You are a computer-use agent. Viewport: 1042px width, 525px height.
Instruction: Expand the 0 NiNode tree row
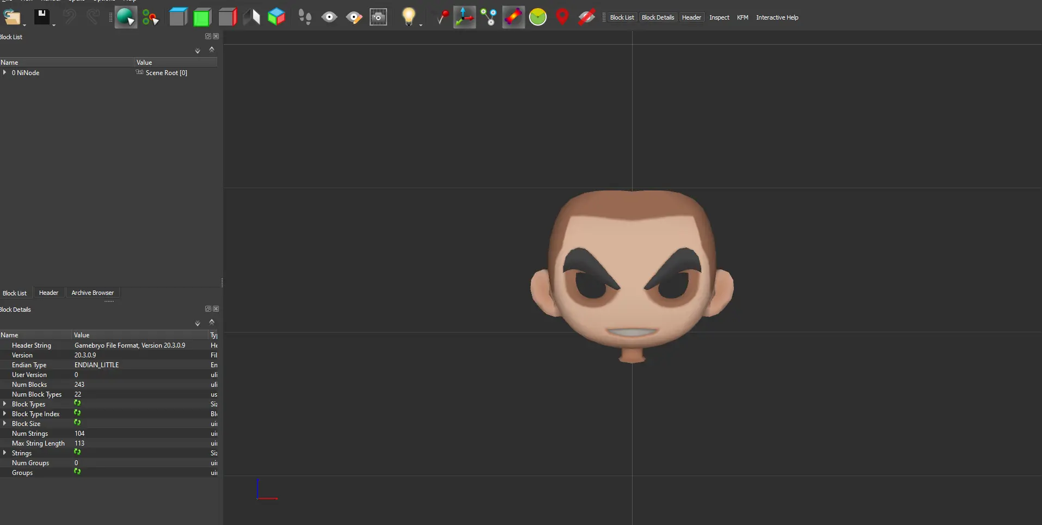5,72
